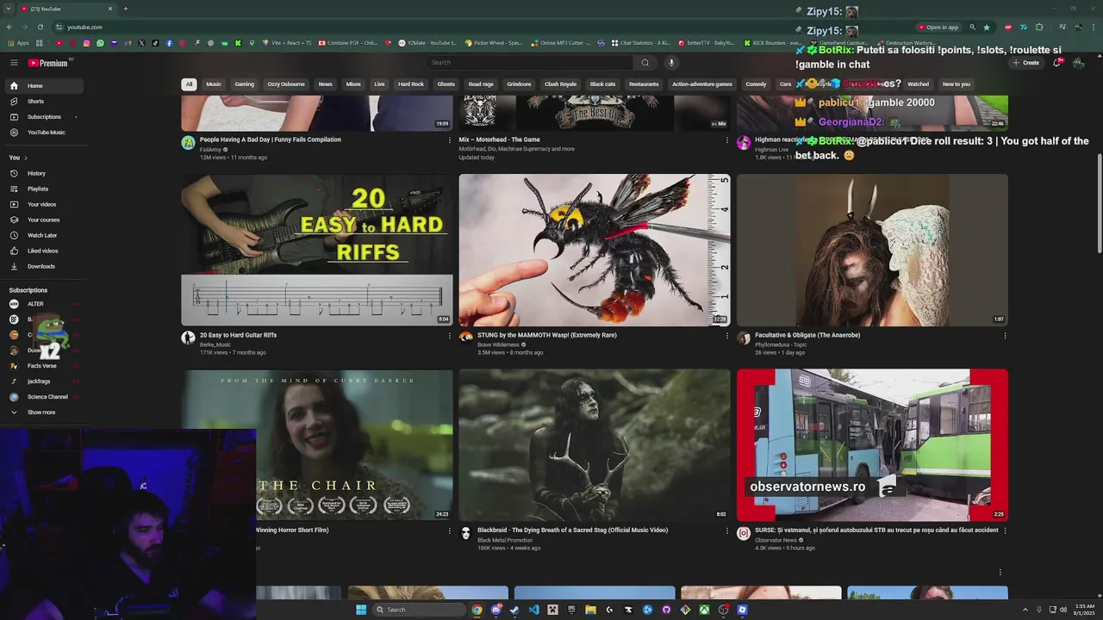Screen dimensions: 1103x620
Task: Open Downloads in the sidebar
Action: coord(43,266)
